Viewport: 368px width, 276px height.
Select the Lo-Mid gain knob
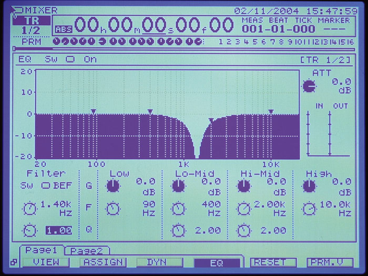[x=178, y=186]
